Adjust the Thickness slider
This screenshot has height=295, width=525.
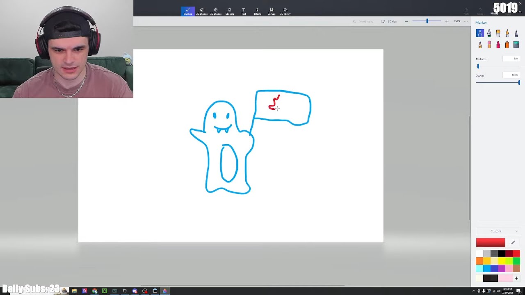(x=498, y=66)
